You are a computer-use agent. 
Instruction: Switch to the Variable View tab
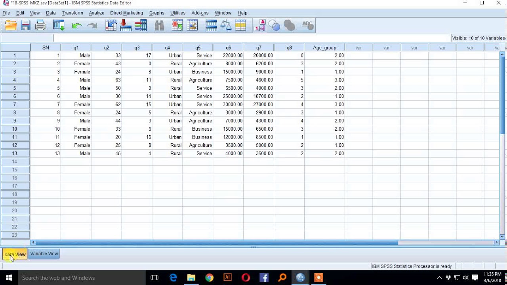(x=44, y=254)
